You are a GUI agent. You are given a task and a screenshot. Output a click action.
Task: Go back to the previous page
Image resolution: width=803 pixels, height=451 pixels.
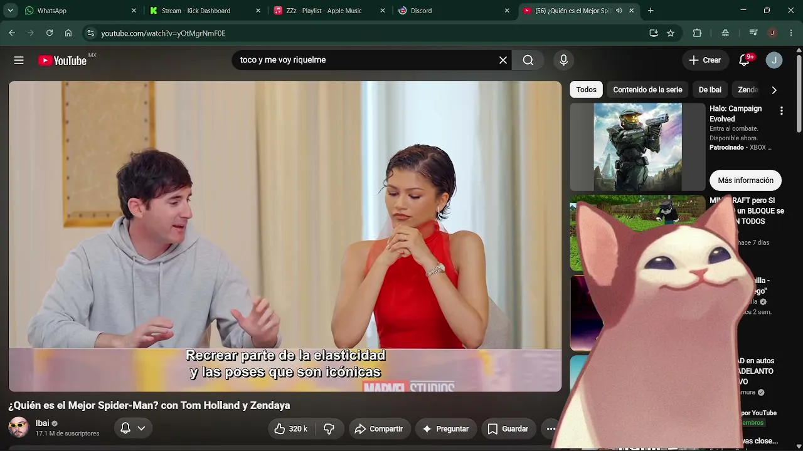coord(12,33)
